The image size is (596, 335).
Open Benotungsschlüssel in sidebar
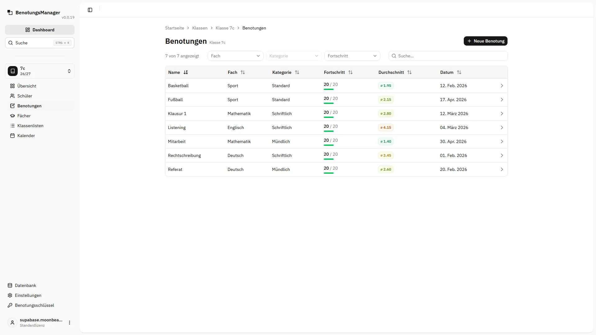click(x=40, y=305)
